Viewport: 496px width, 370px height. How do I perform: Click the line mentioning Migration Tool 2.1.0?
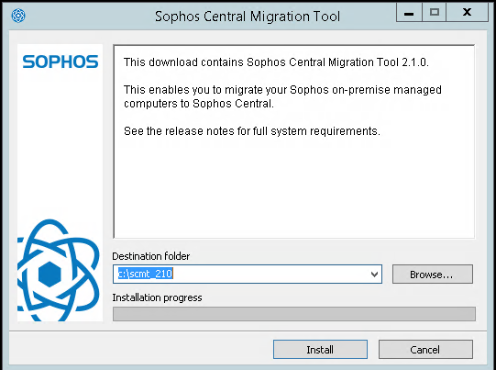pyautogui.click(x=276, y=62)
